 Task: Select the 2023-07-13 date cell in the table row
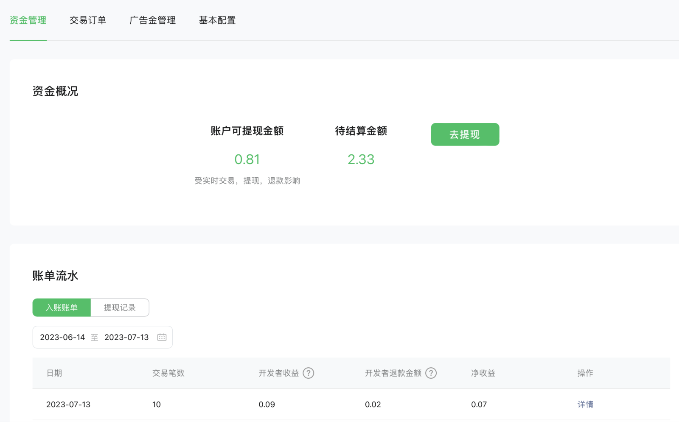[x=68, y=405]
